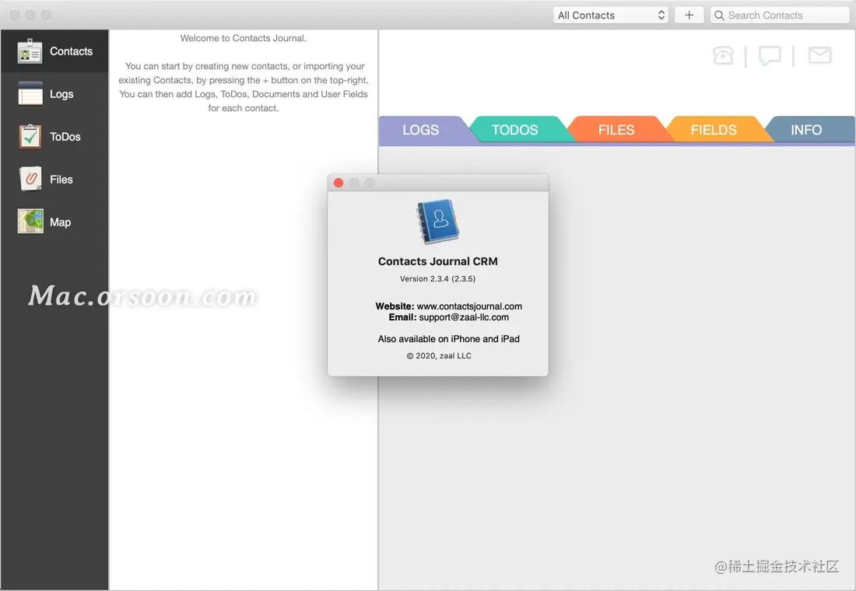Select the Logs label in sidebar
Image resolution: width=856 pixels, height=591 pixels.
tap(61, 94)
